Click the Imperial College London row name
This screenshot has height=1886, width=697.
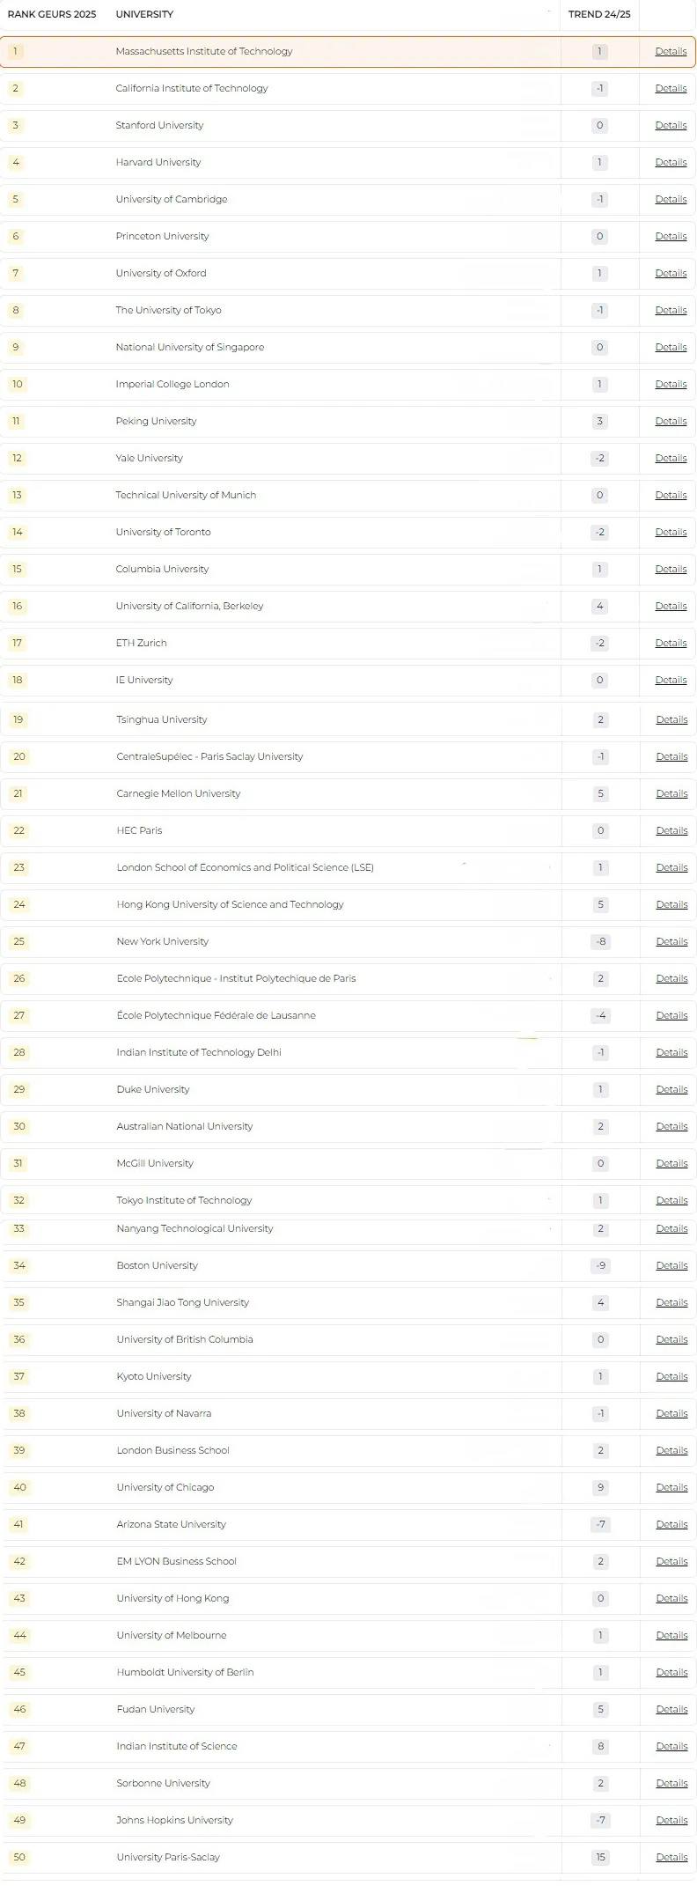point(172,384)
